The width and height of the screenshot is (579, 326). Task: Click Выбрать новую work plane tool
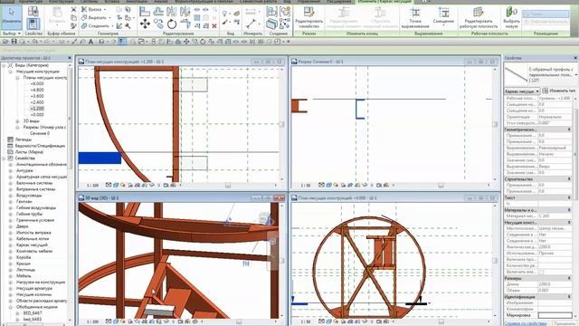(x=511, y=17)
